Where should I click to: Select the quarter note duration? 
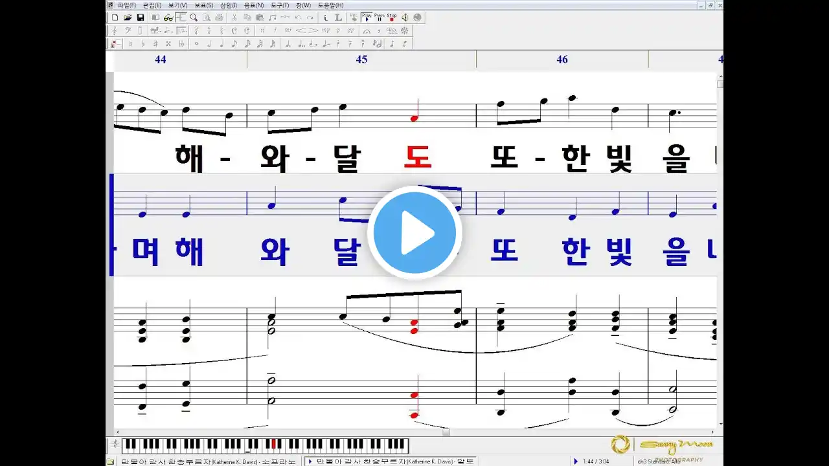(x=221, y=43)
